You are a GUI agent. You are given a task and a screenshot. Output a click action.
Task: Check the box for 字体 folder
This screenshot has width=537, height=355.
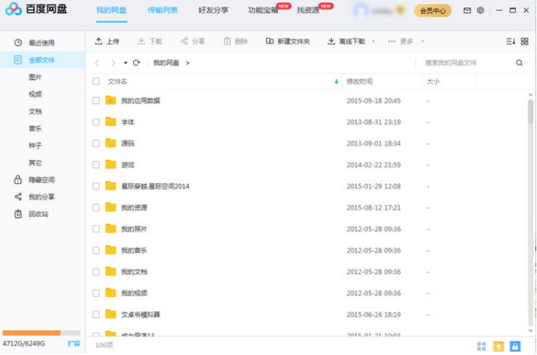pyautogui.click(x=96, y=122)
